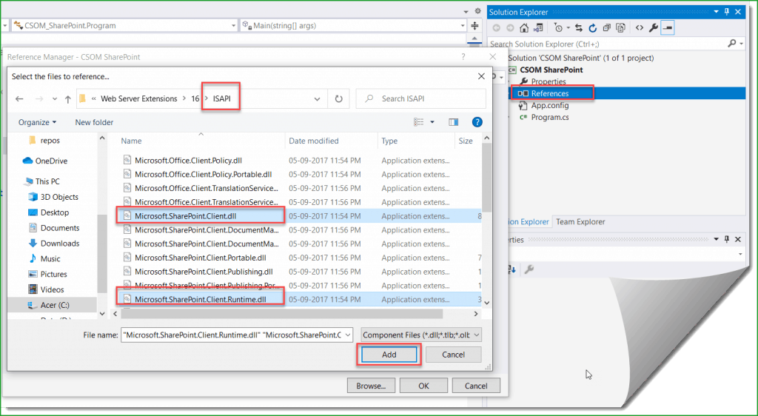Click Web Server Extensions breadcrumb segment
Viewport: 758px width, 416px height.
138,98
